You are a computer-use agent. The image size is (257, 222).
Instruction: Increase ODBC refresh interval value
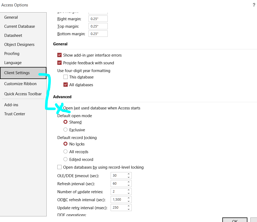(x=129, y=198)
